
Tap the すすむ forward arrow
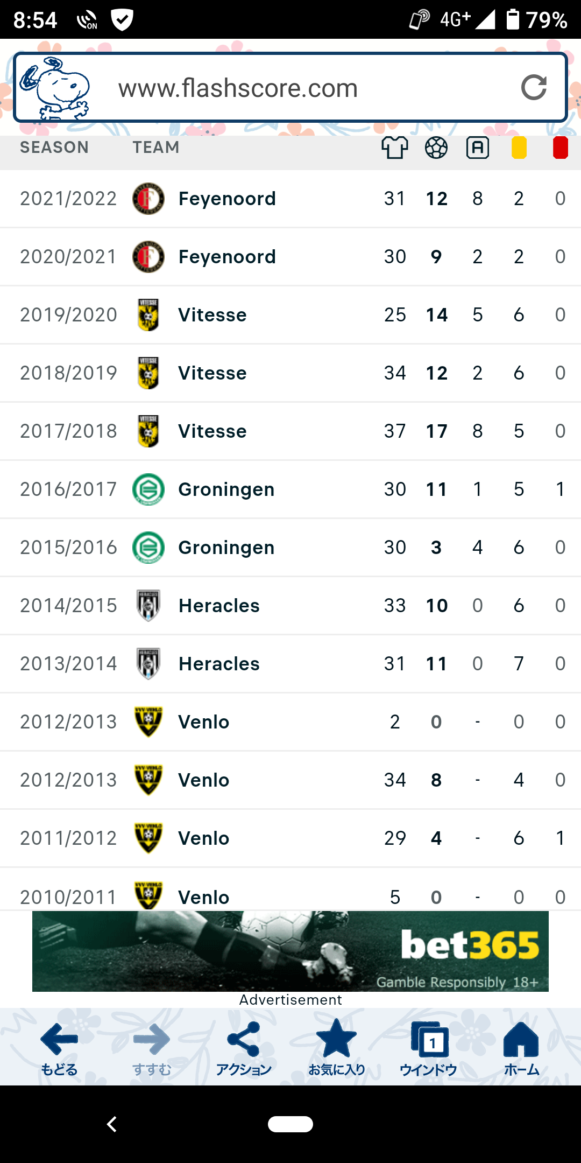[152, 1048]
